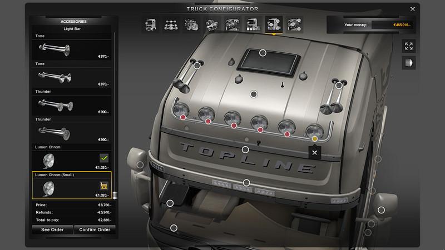Image resolution: width=445 pixels, height=250 pixels.
Task: Select the yellow-highlighted light bar slot
Action: tap(315, 138)
